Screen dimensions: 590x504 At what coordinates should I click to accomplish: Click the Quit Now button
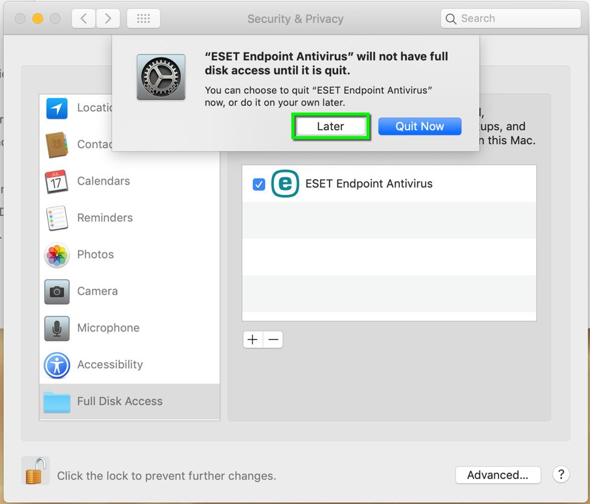pyautogui.click(x=420, y=126)
